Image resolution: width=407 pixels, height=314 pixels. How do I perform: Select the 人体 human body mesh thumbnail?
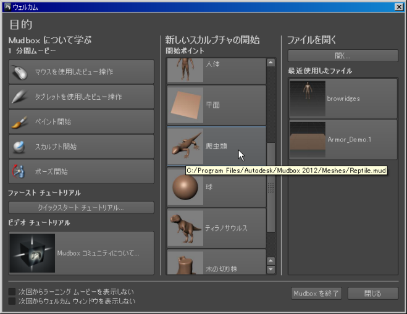[185, 70]
